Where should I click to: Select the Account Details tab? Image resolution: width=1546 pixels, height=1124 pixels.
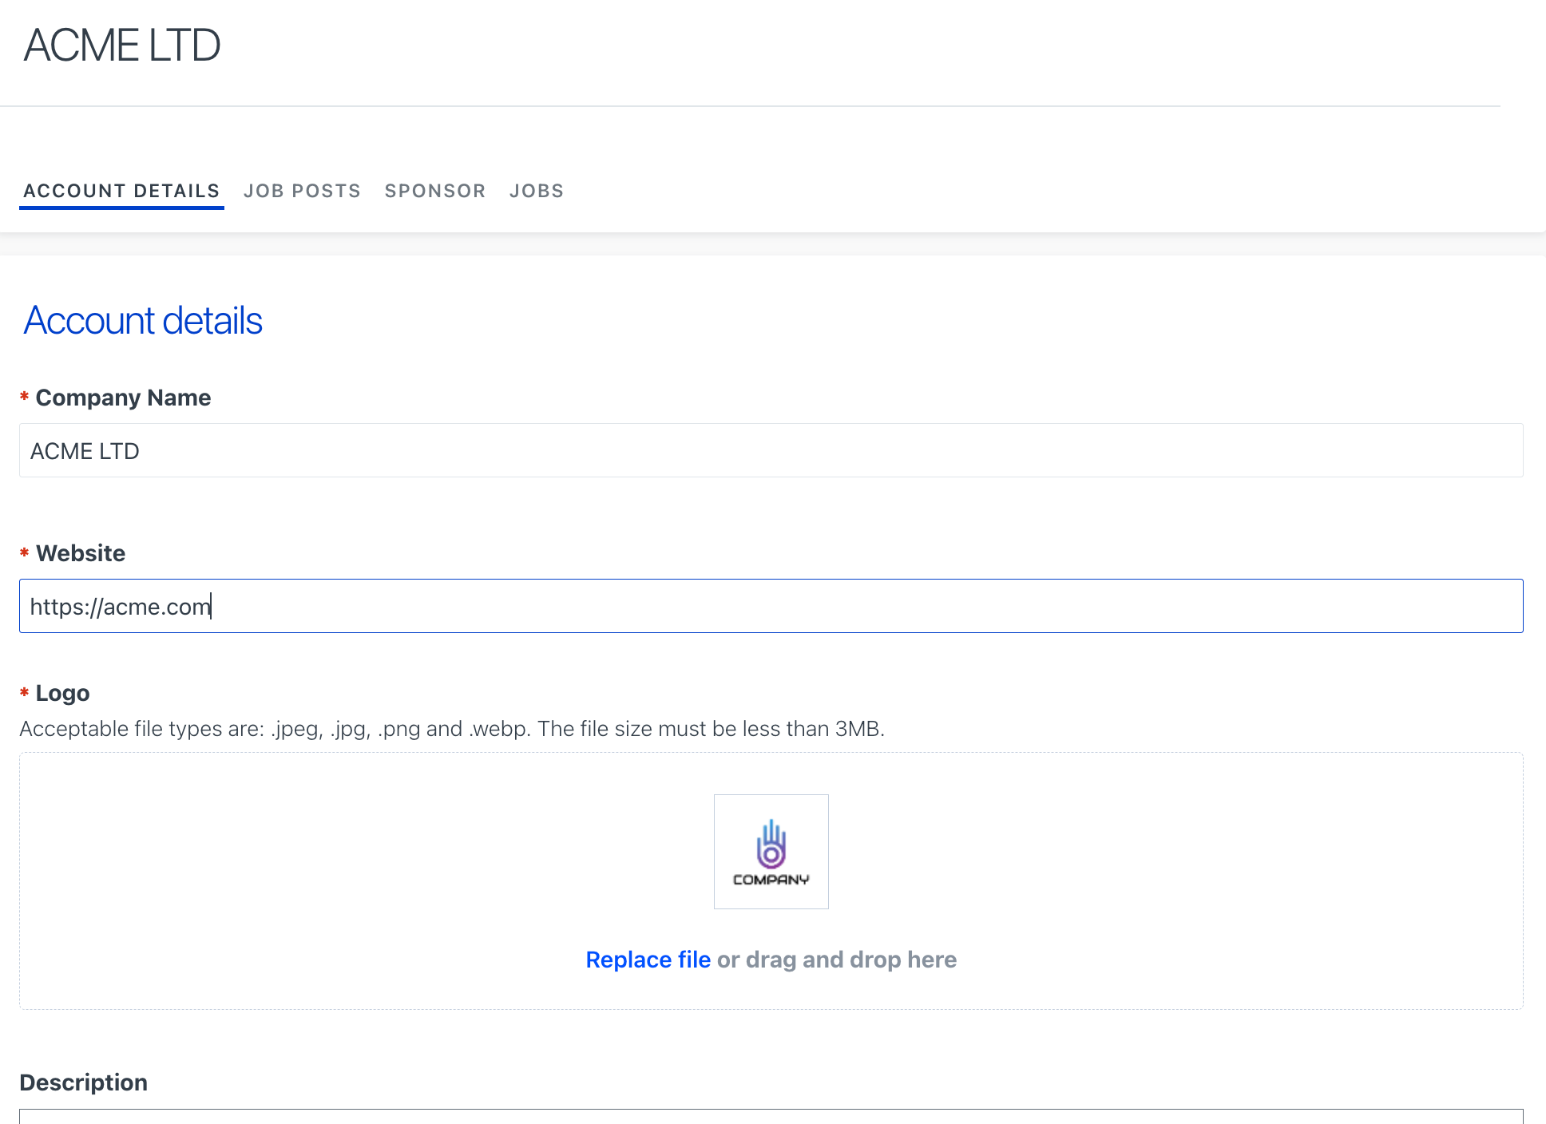point(121,191)
